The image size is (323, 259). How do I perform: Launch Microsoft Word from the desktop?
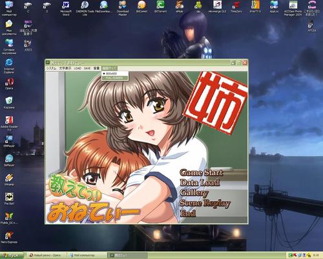[x=66, y=8]
